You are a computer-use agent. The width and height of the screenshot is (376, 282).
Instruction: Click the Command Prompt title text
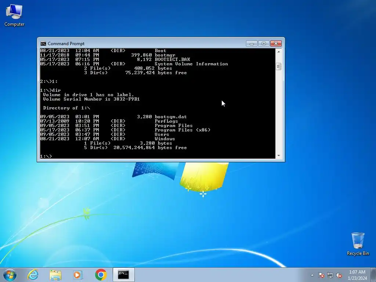(66, 44)
